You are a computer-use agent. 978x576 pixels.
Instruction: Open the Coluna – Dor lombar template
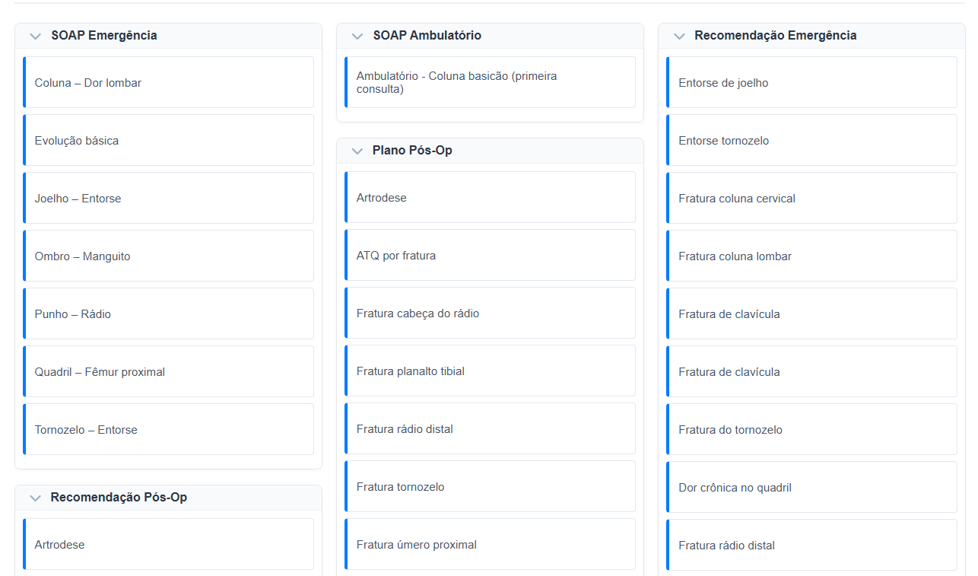tap(168, 83)
